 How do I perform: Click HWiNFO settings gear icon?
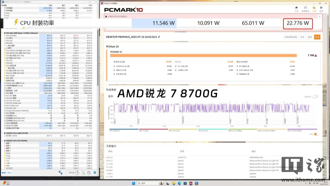pos(89,173)
